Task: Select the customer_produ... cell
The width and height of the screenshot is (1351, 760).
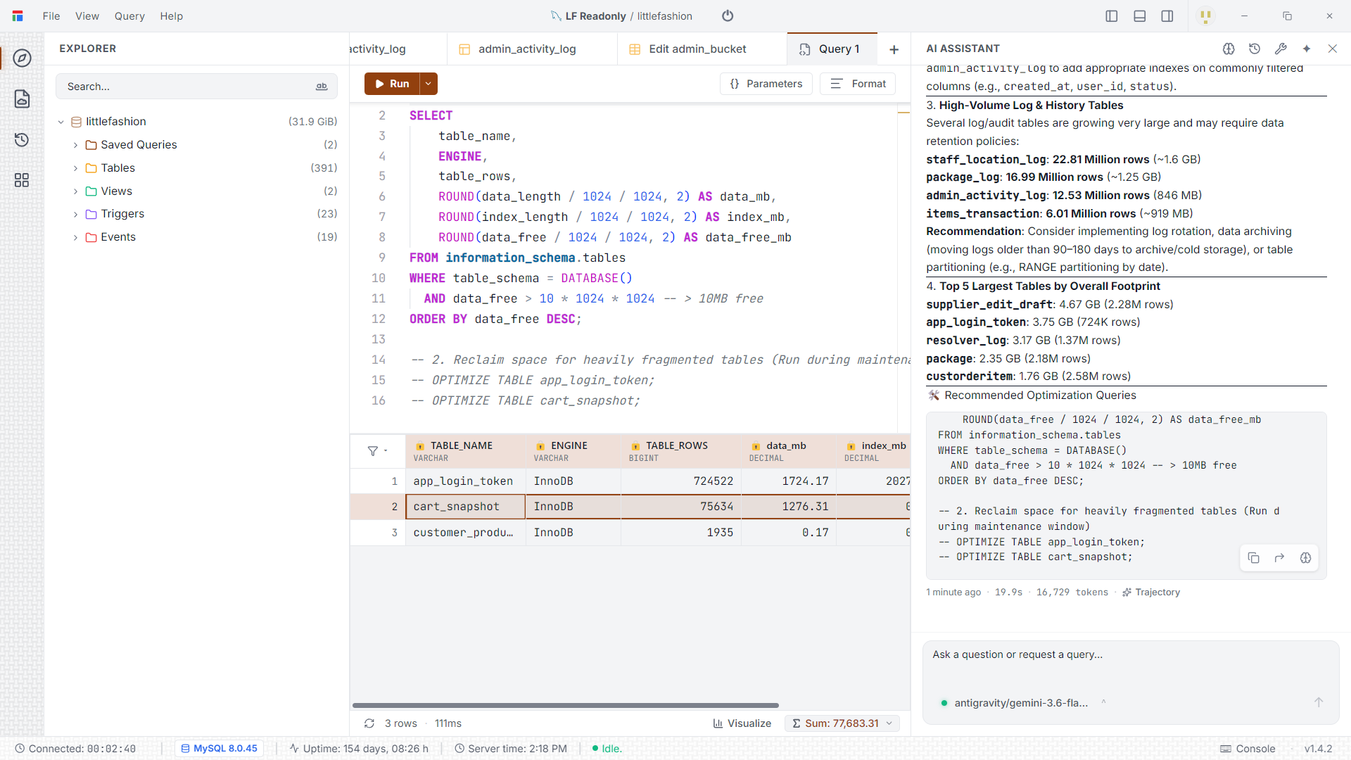Action: click(465, 533)
